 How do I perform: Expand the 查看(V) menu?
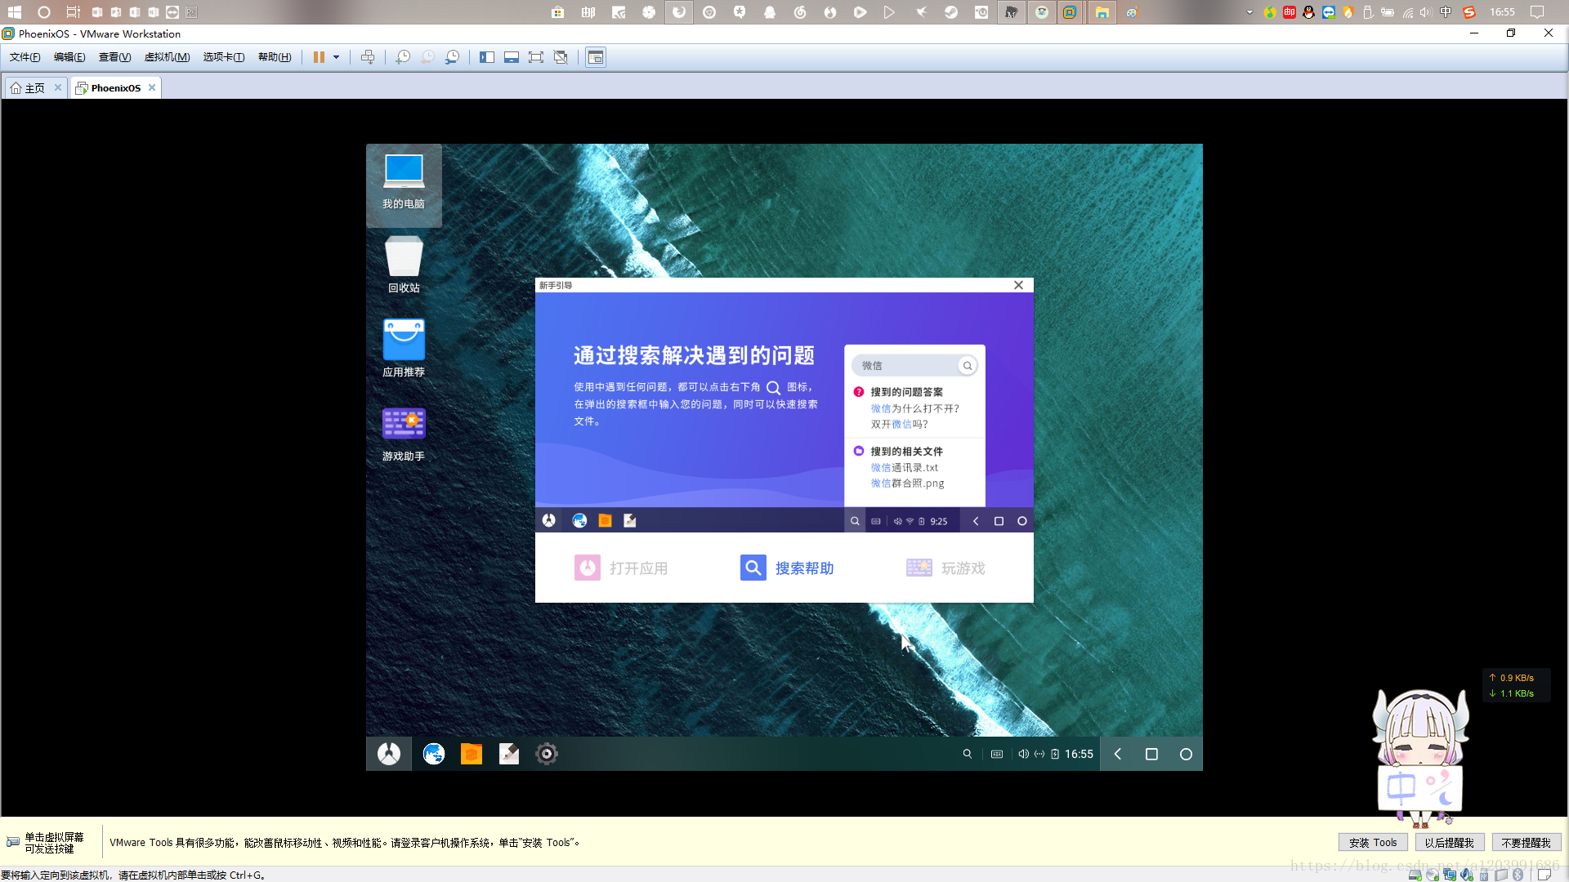114,57
